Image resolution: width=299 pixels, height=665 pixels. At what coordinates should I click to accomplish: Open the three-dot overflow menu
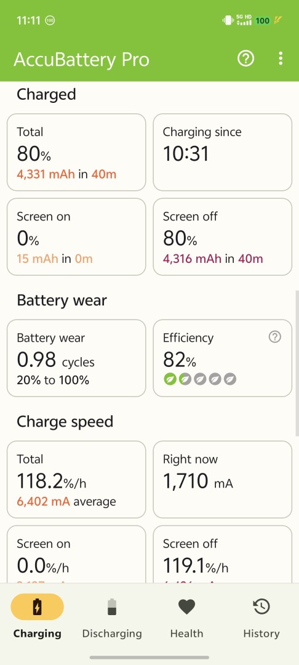[x=281, y=58]
